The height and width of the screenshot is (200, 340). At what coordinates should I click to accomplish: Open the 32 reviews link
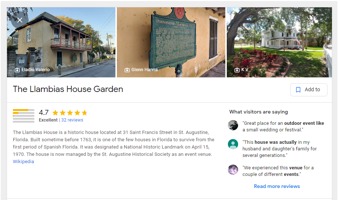(72, 120)
